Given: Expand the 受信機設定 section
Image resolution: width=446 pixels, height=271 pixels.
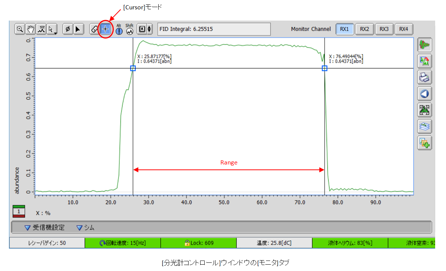Looking at the screenshot, I should (x=45, y=228).
